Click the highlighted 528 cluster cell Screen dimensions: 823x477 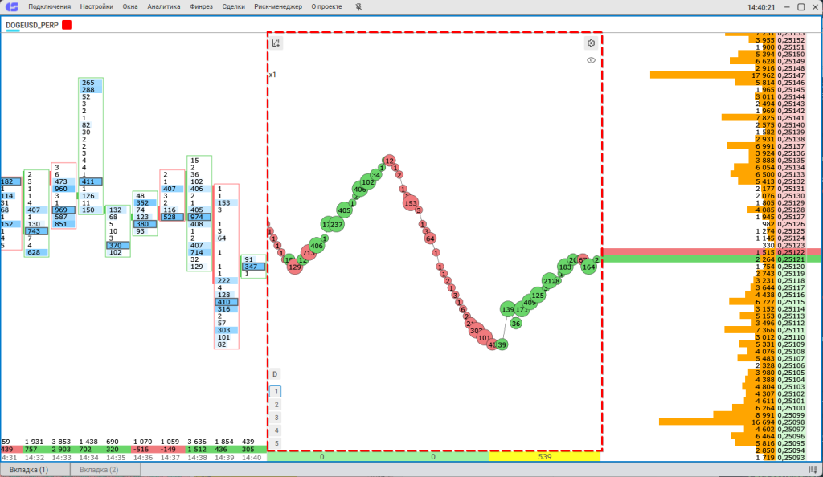pyautogui.click(x=172, y=217)
